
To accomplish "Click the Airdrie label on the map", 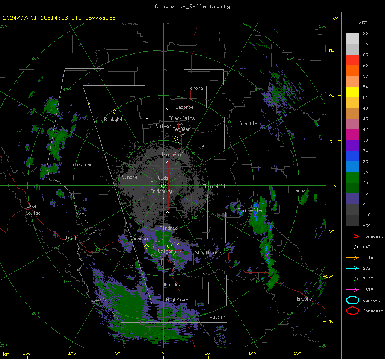I will [169, 228].
